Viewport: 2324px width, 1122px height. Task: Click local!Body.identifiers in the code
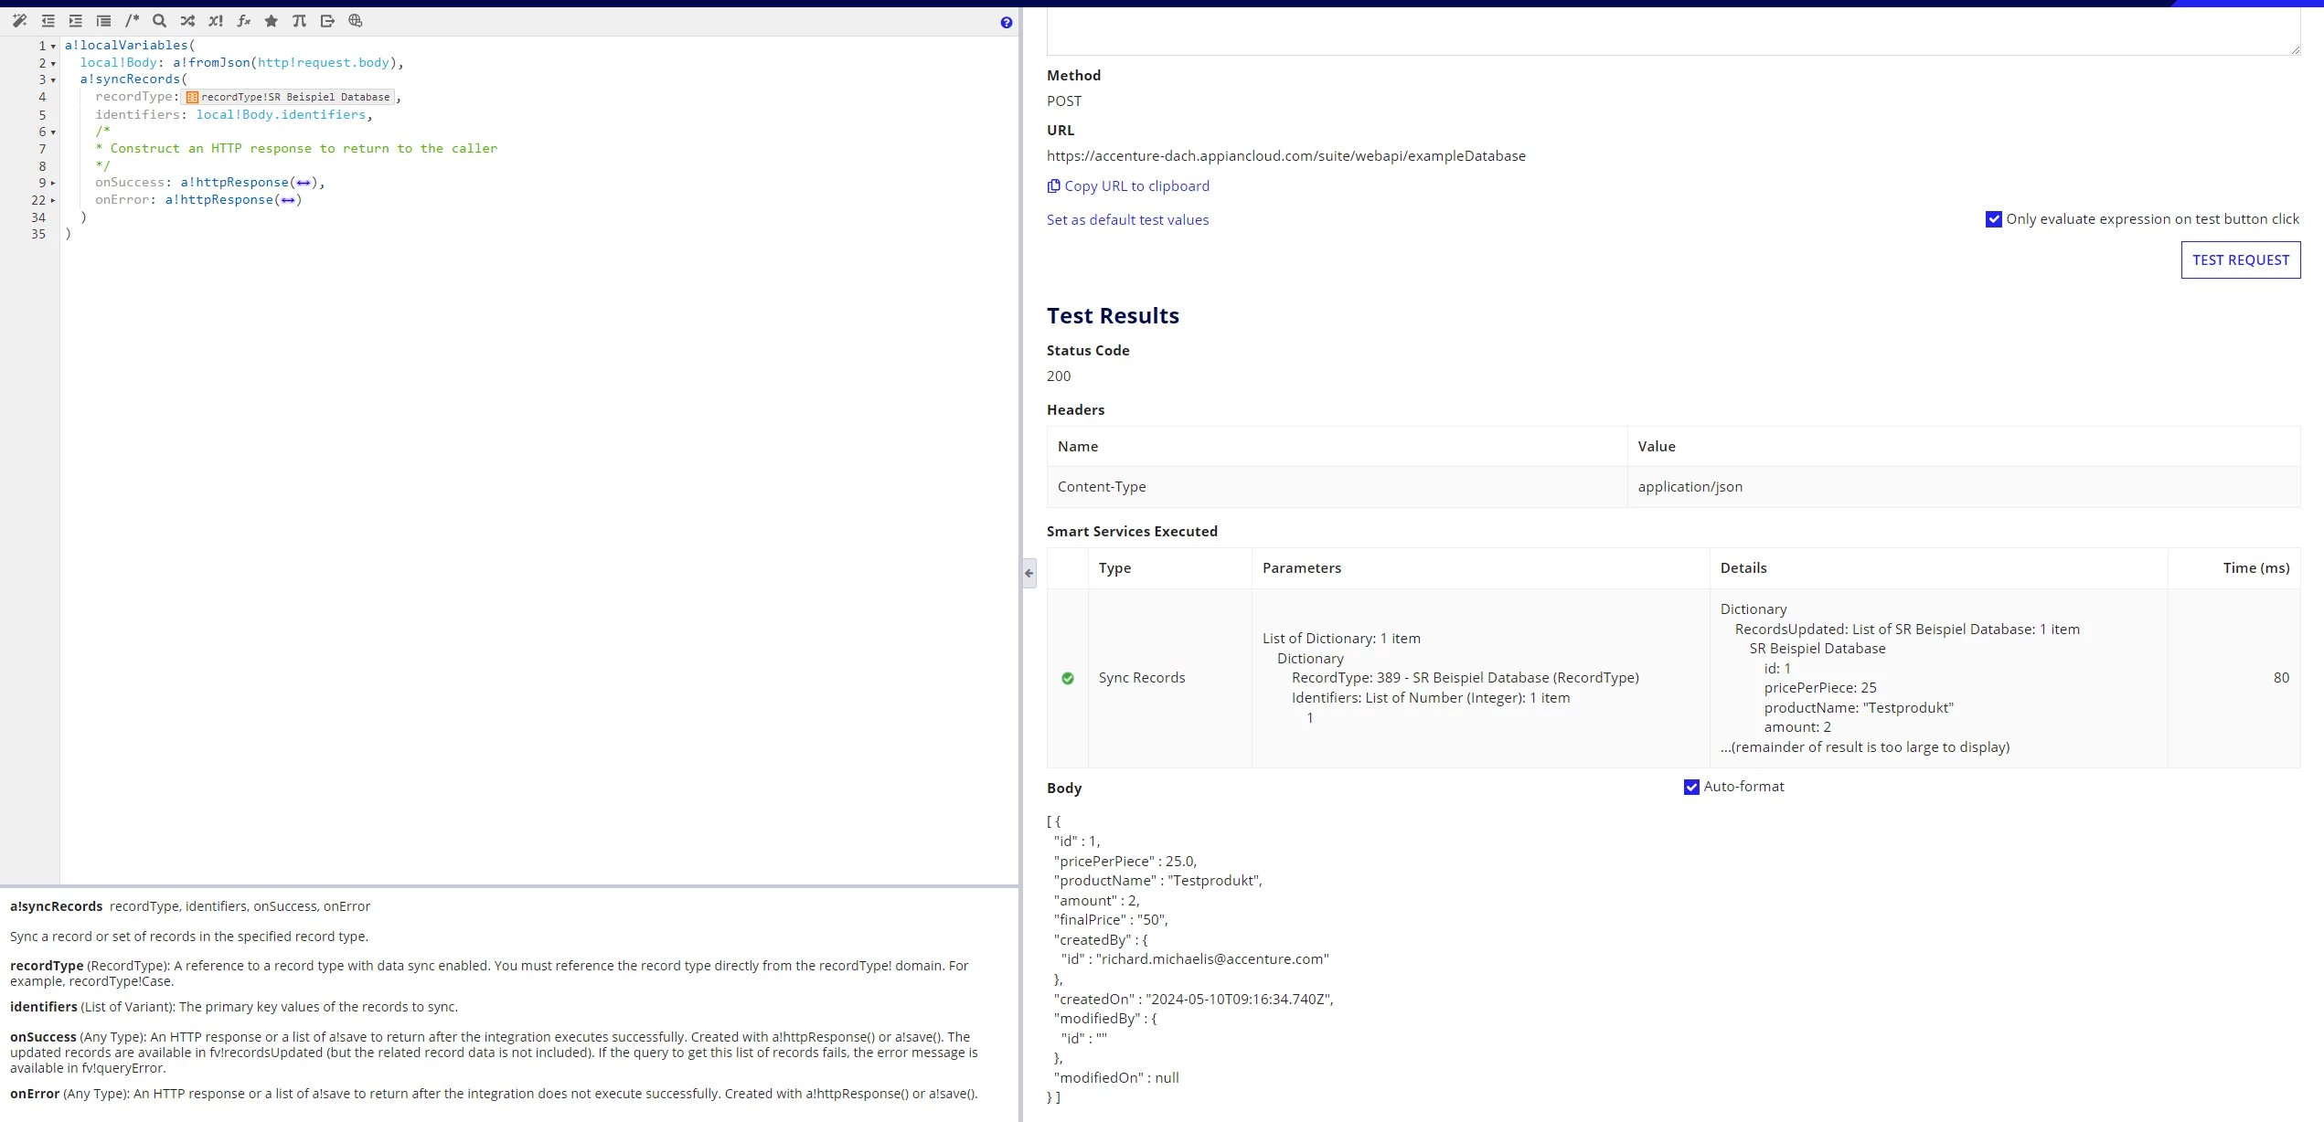[281, 115]
